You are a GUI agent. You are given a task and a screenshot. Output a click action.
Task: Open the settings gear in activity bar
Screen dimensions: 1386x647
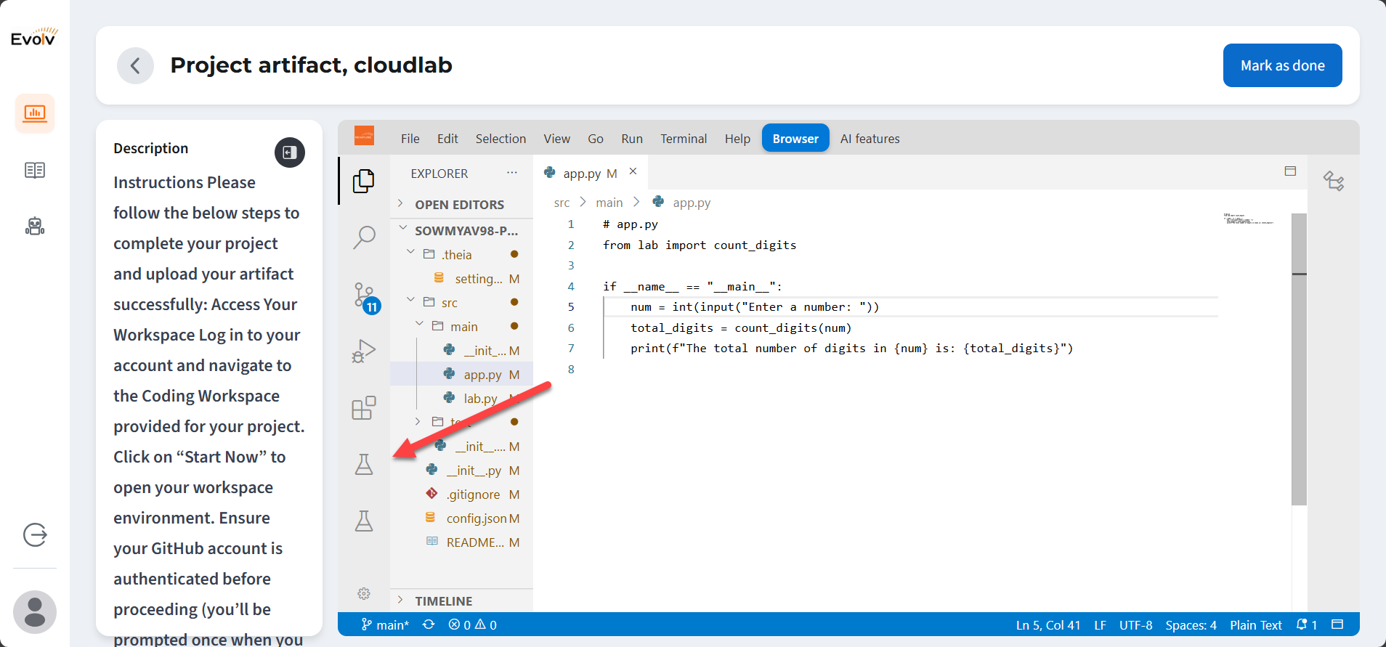point(364,594)
